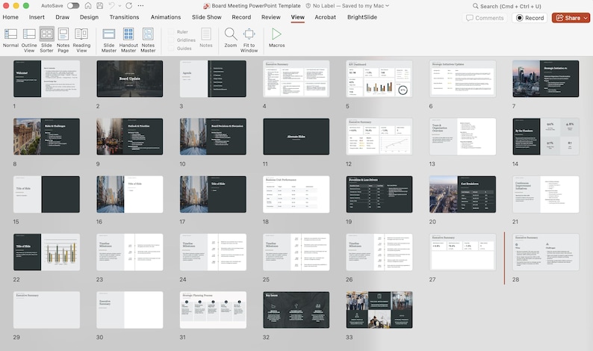
Task: Select slide 3 Agenda thumbnail
Action: (x=213, y=78)
